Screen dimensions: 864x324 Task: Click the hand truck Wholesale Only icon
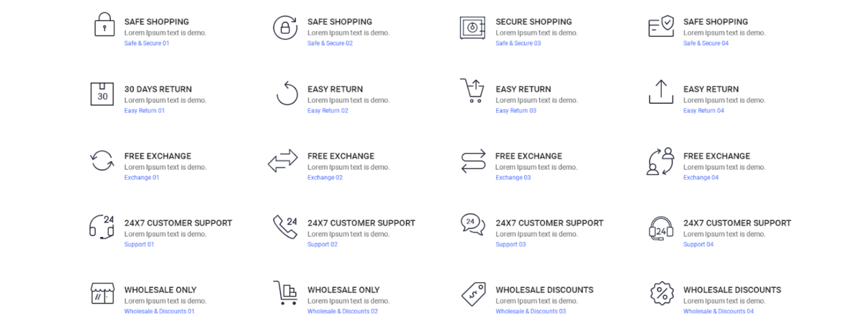[285, 293]
